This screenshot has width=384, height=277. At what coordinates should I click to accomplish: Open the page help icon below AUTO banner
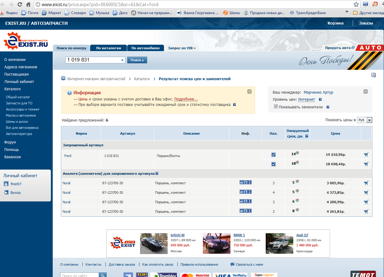coord(374,75)
